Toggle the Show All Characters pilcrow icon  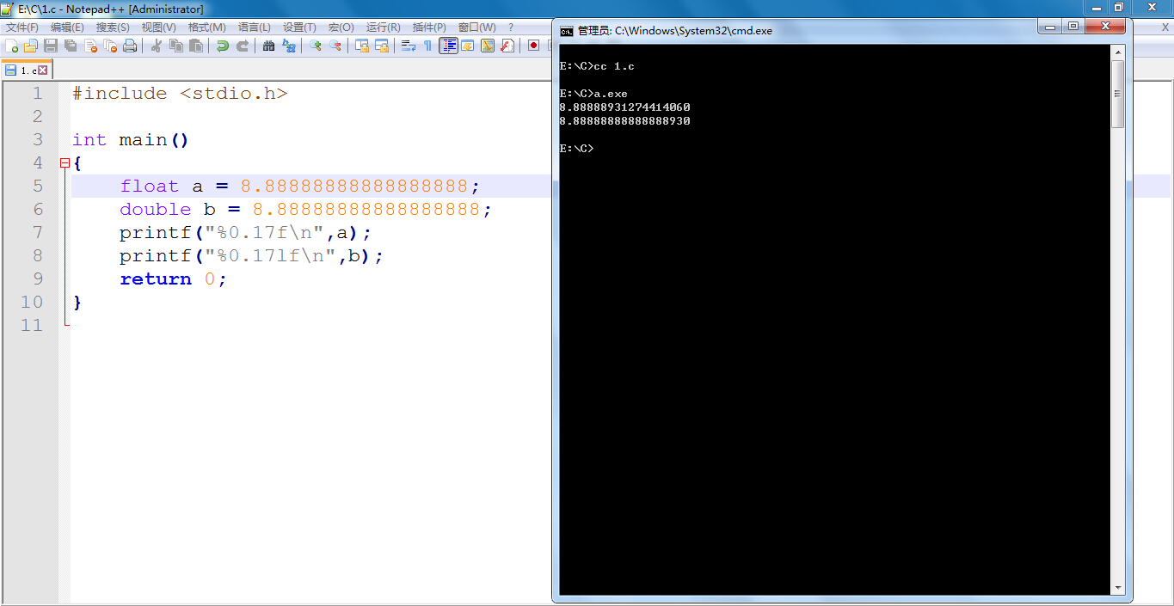pyautogui.click(x=427, y=46)
